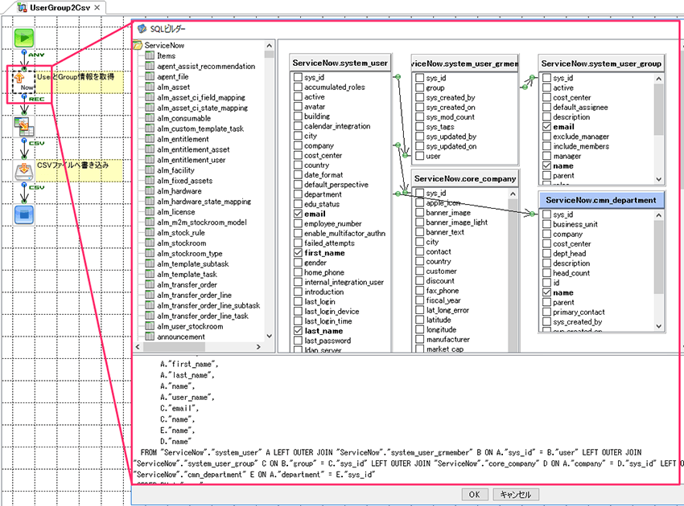The image size is (684, 506).
Task: Click the system_user_group scroll-up arrow
Action: coord(659,79)
